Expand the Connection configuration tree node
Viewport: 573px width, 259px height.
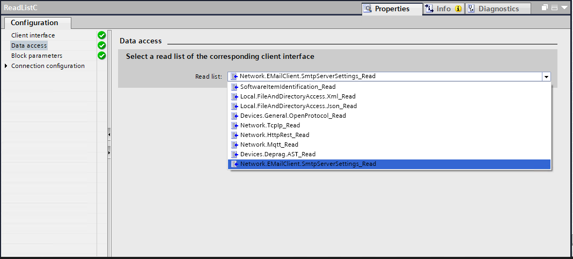coord(6,66)
